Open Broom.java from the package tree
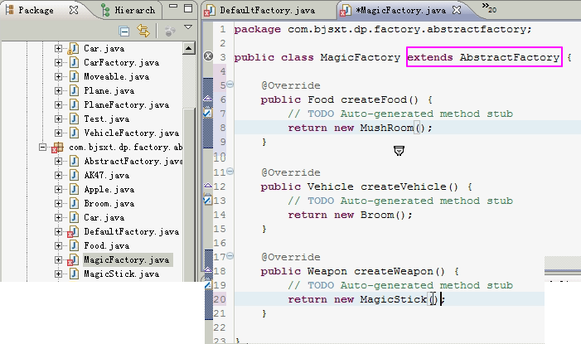This screenshot has width=581, height=344. tap(109, 203)
